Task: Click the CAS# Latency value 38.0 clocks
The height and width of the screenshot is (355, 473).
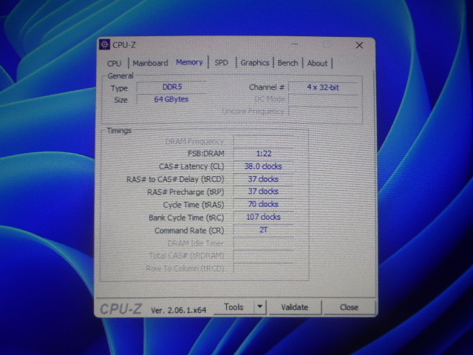Action: pyautogui.click(x=264, y=166)
